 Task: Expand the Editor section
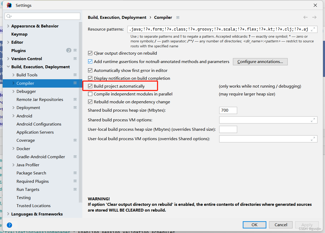pos(8,42)
